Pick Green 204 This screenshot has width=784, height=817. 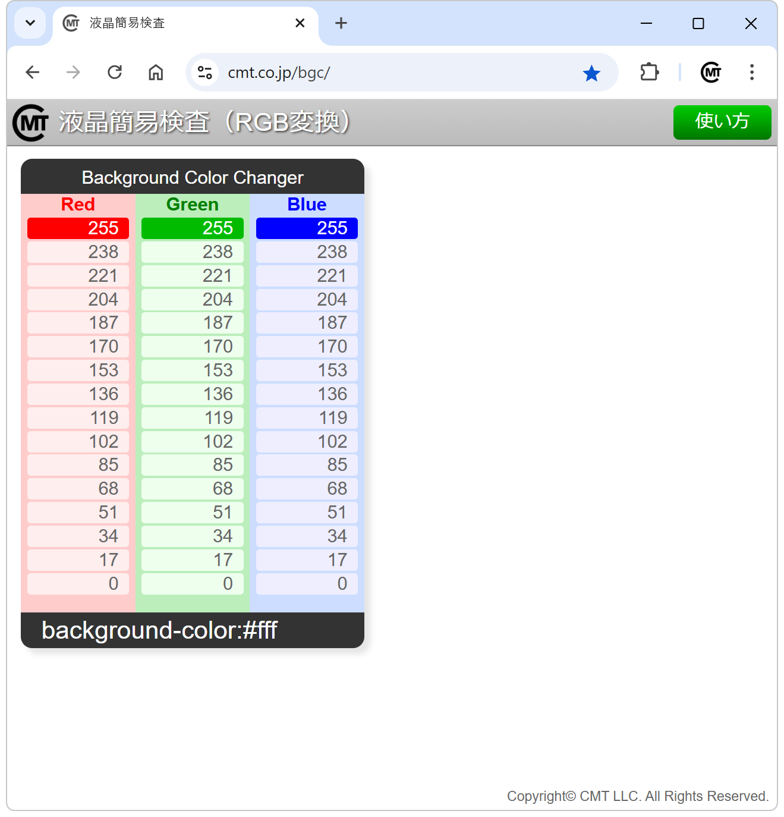pyautogui.click(x=193, y=299)
